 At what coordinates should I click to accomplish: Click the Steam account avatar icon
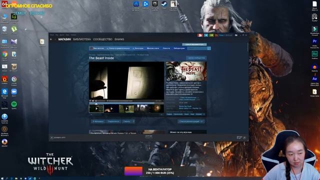[216, 35]
